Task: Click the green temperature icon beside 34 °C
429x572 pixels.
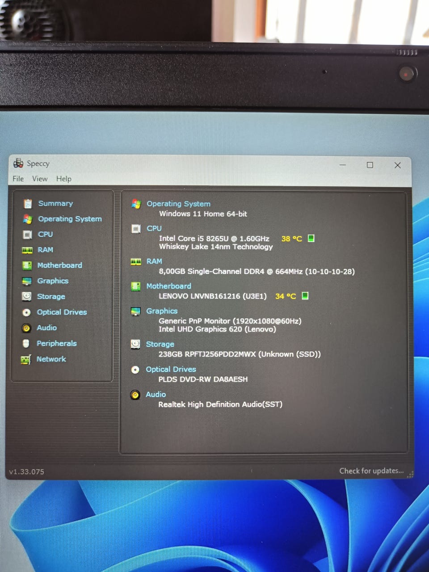Action: tap(305, 295)
